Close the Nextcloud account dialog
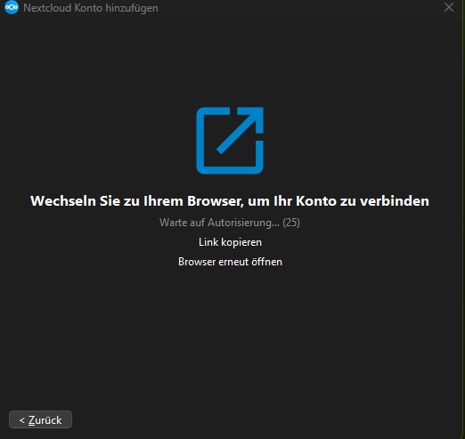 point(449,7)
